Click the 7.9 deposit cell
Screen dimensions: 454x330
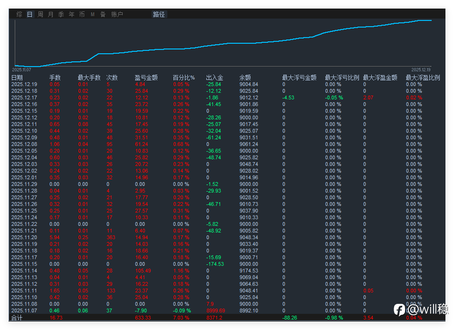[x=210, y=304]
